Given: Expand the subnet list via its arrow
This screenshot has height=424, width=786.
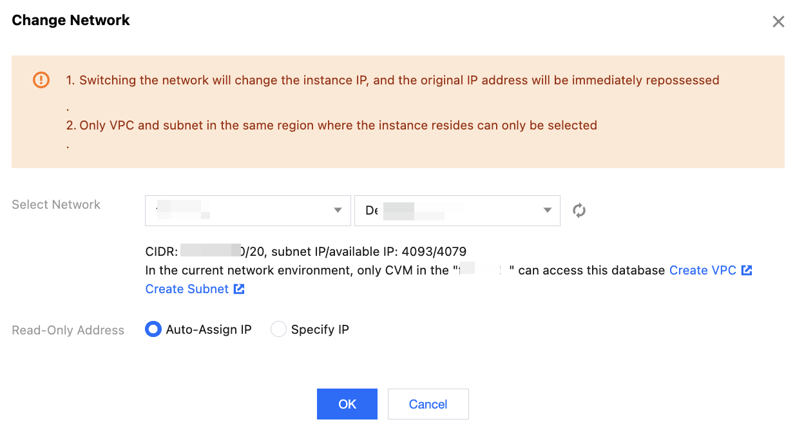Looking at the screenshot, I should (547, 211).
